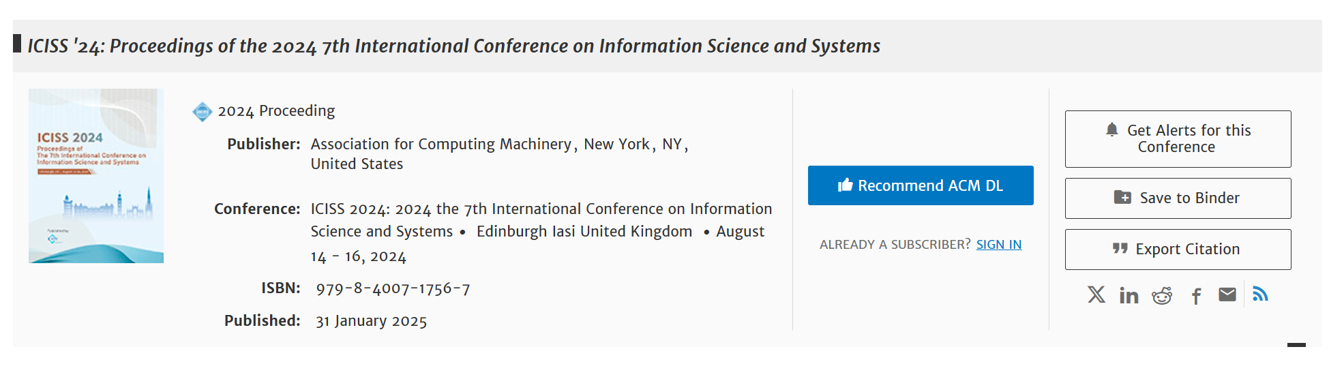Follow the SIGN IN link
This screenshot has height=392, width=1329.
pyautogui.click(x=998, y=245)
